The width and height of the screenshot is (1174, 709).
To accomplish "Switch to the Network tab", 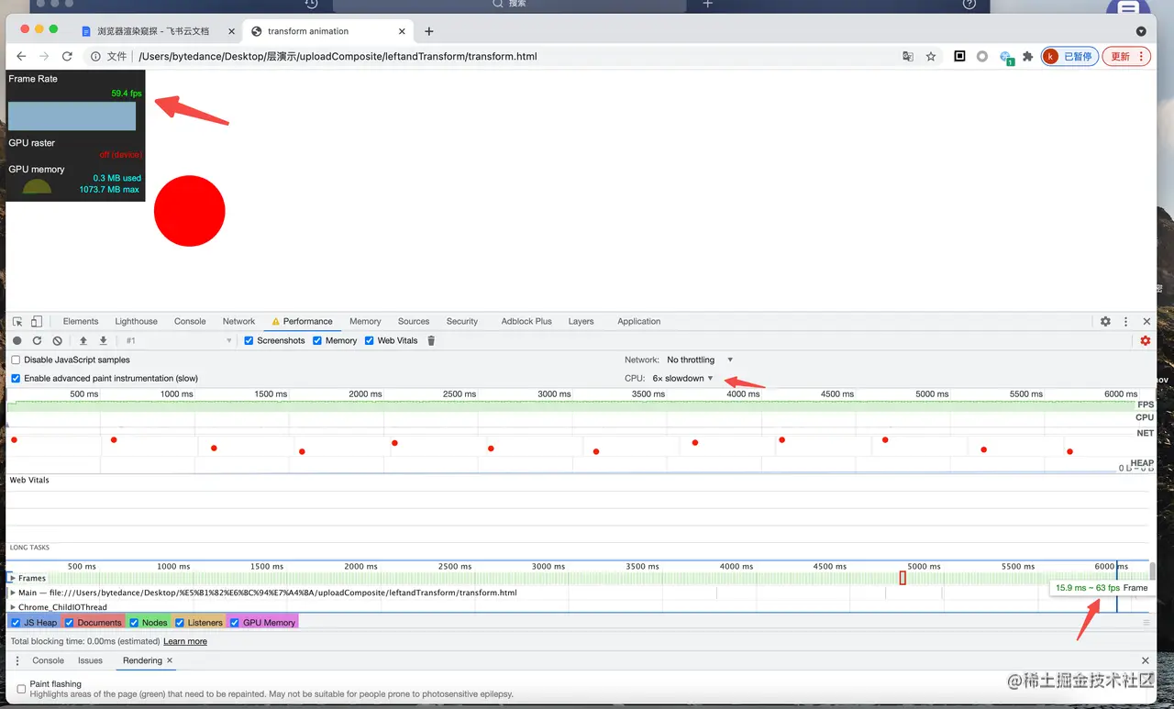I will click(238, 322).
